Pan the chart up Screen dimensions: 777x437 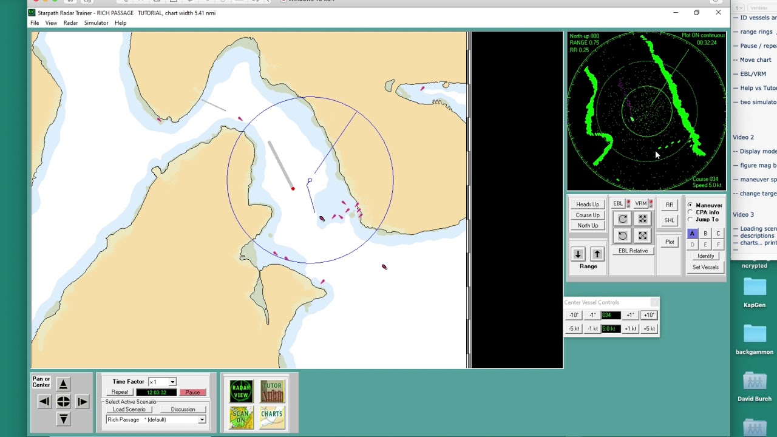pos(63,384)
